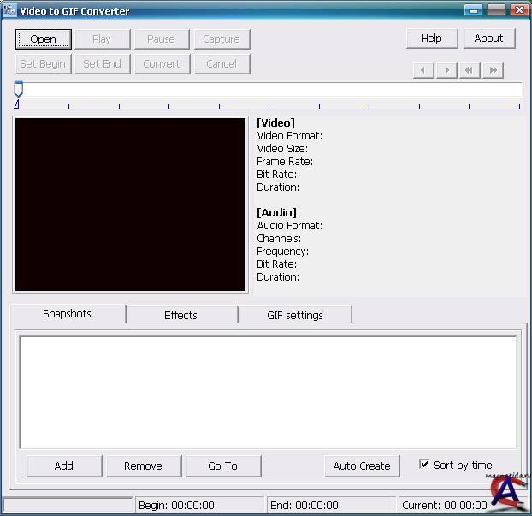Click the Video Size: label
532x516 pixels.
click(x=282, y=149)
